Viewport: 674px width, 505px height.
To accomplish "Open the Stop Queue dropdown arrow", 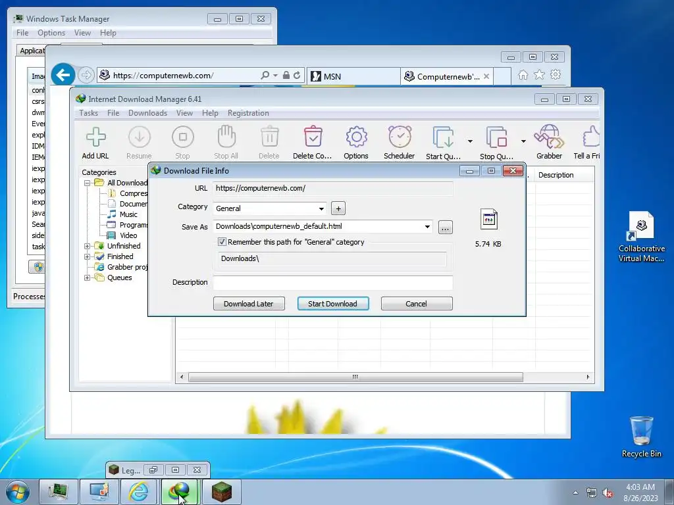I will point(523,141).
